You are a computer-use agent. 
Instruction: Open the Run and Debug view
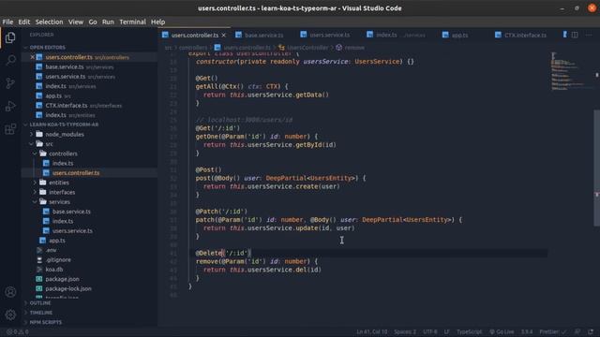10,106
